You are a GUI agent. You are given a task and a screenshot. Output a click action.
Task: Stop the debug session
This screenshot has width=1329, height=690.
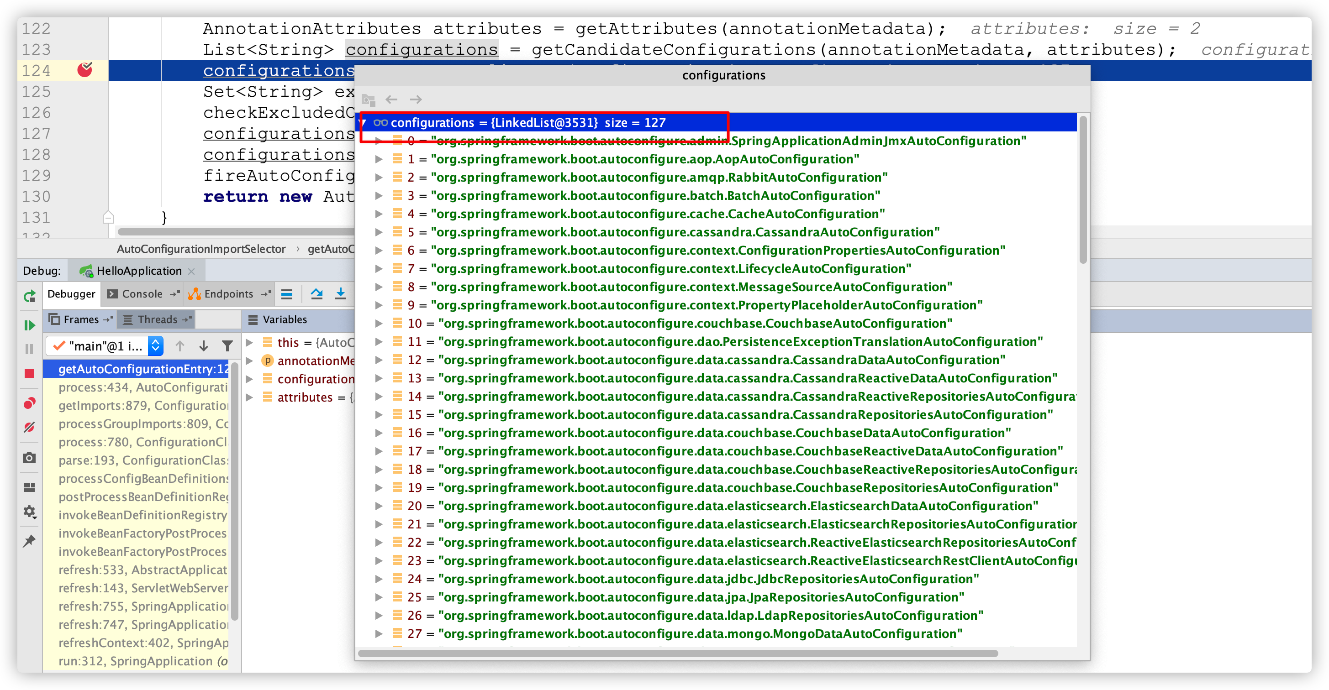point(29,373)
